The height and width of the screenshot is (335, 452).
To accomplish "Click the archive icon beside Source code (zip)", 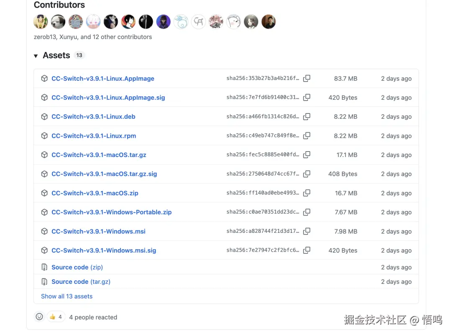I will (x=44, y=267).
